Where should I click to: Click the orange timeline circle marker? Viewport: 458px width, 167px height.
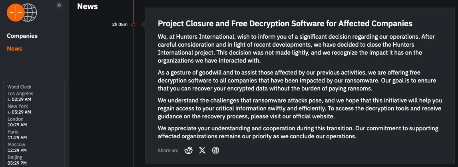pyautogui.click(x=133, y=24)
